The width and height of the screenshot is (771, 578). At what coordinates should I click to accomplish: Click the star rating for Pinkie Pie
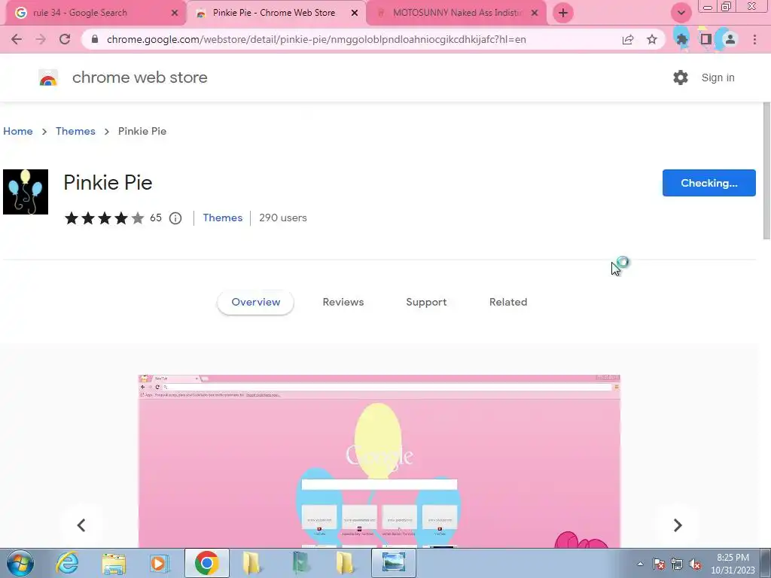104,218
